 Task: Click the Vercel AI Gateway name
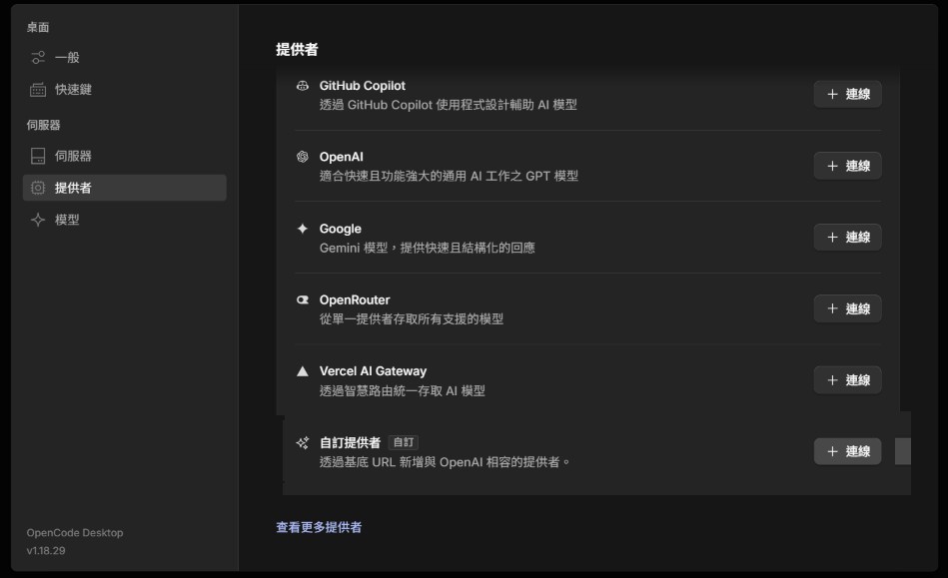373,371
